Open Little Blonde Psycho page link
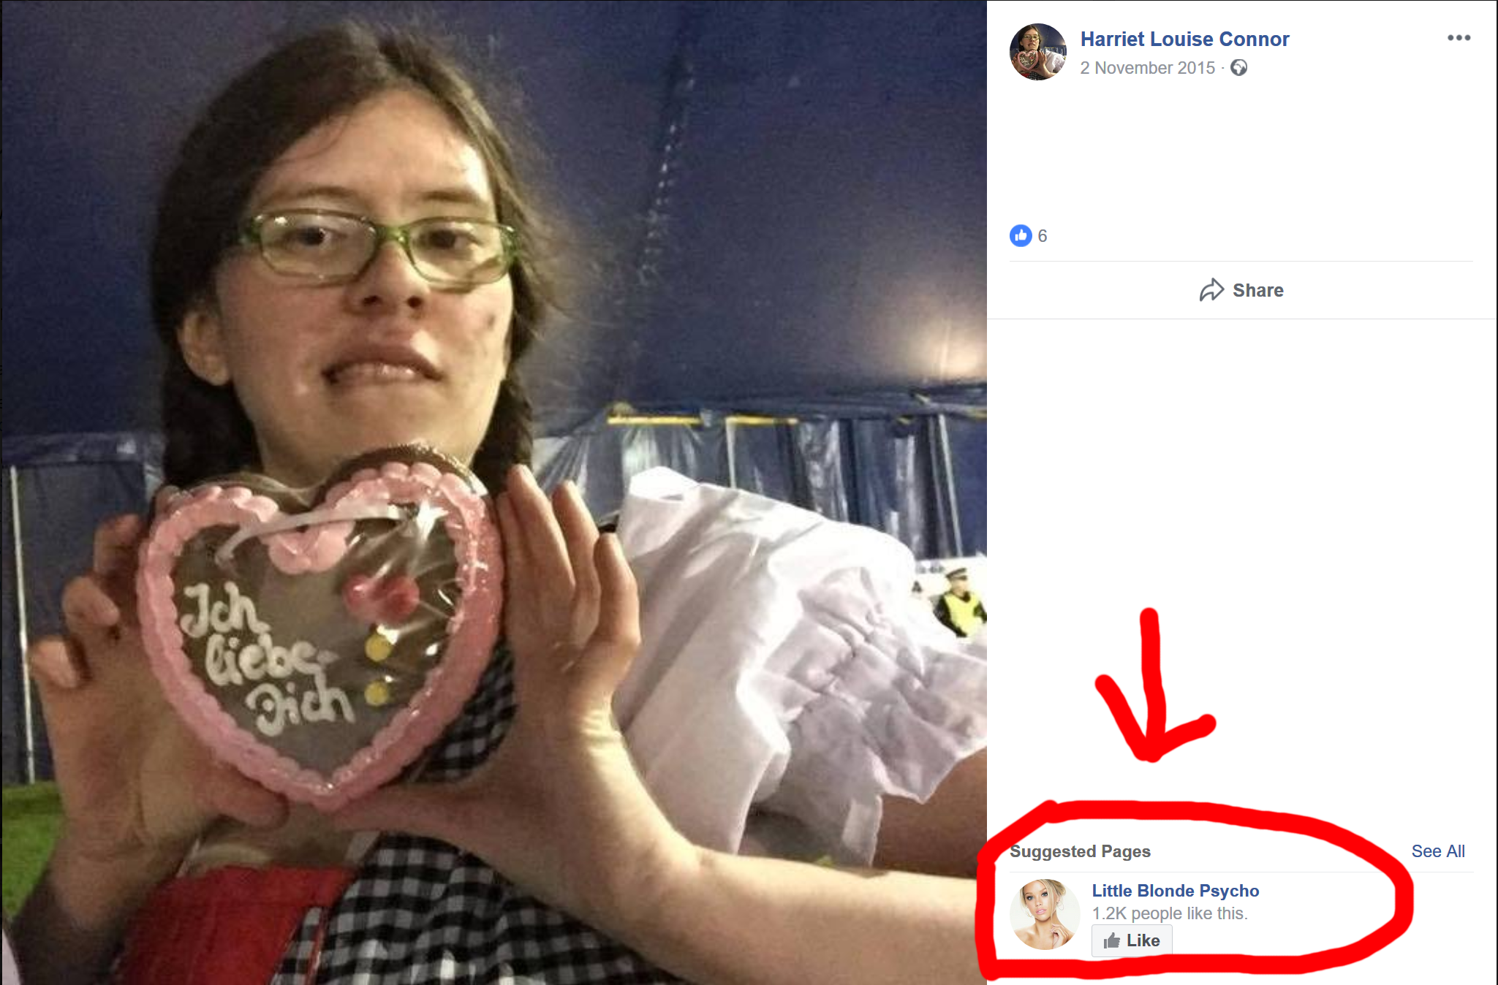 (x=1175, y=891)
